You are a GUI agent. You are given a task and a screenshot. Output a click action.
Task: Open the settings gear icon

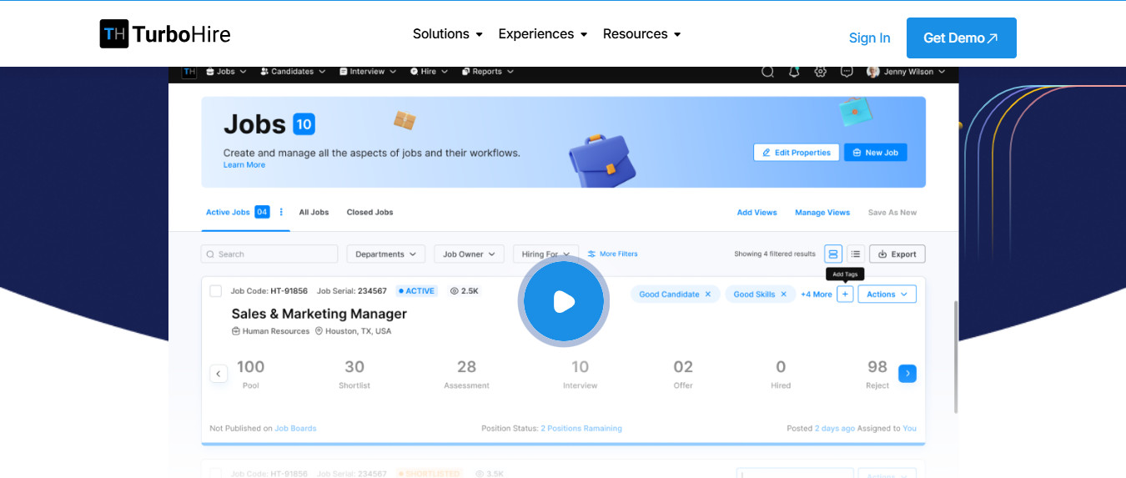click(x=821, y=72)
